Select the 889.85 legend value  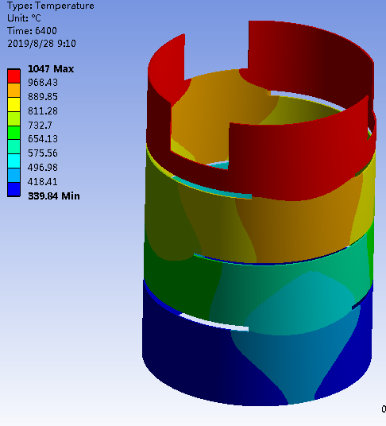pyautogui.click(x=43, y=97)
